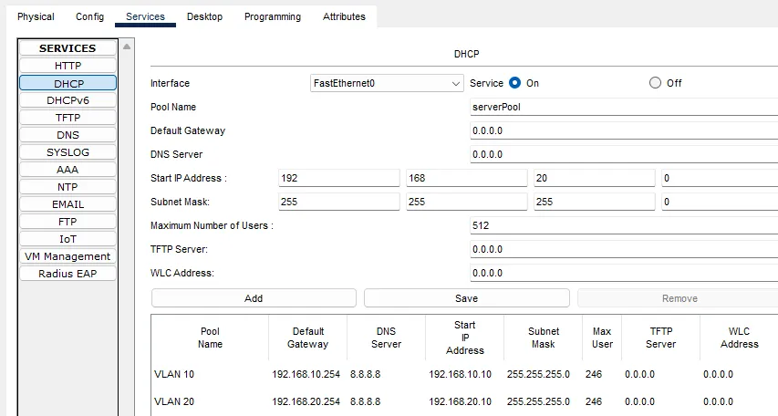Open the Desktop tab
This screenshot has width=778, height=416.
(204, 16)
